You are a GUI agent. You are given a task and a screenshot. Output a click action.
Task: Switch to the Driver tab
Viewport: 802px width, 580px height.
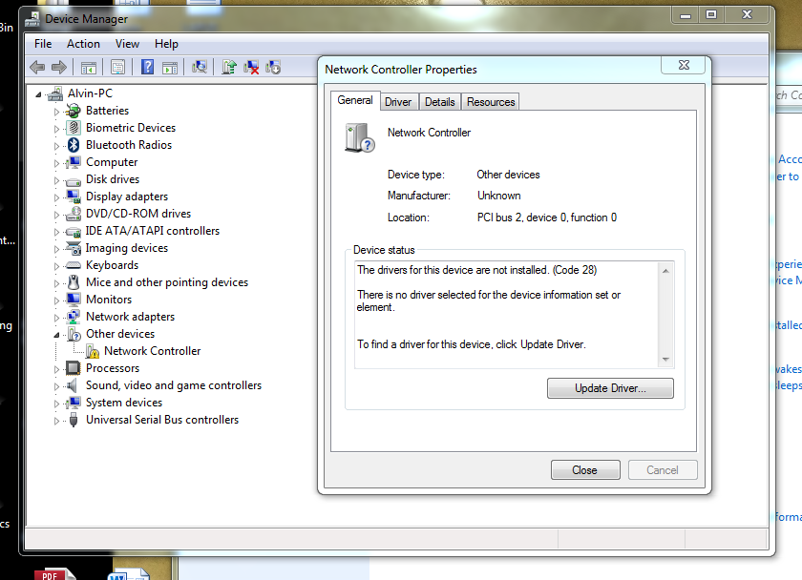pos(398,100)
